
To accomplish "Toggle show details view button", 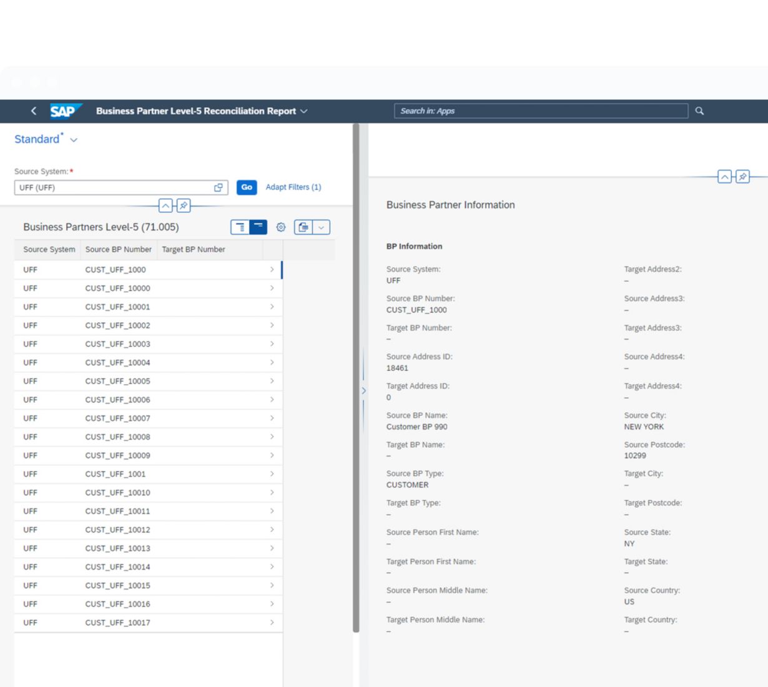I will [240, 227].
